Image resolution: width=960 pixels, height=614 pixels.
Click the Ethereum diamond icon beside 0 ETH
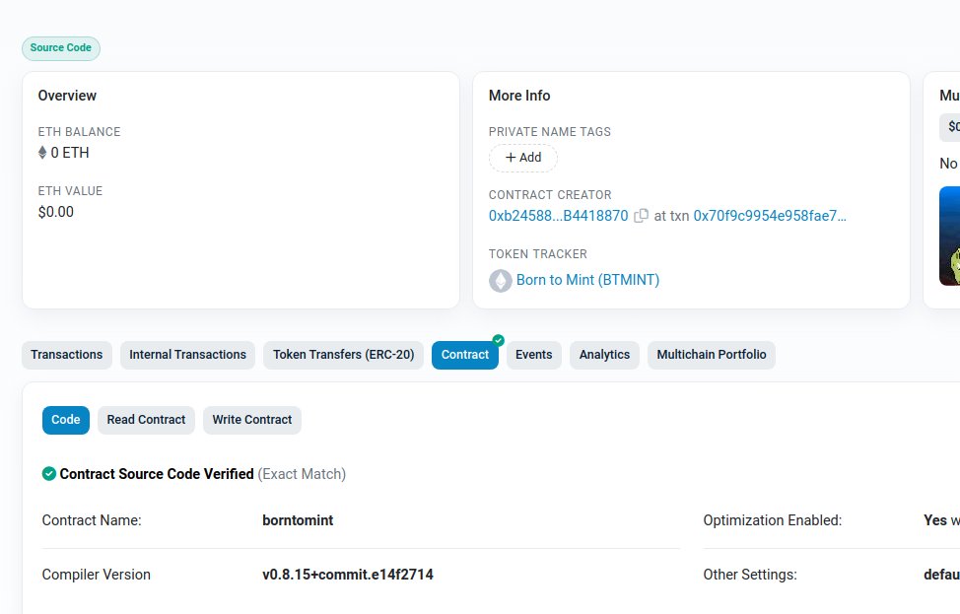click(x=42, y=153)
